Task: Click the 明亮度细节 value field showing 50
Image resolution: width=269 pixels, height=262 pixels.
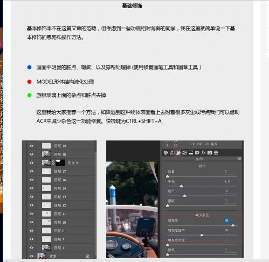Action: tap(230, 230)
